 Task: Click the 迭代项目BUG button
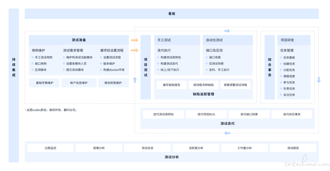206,114
